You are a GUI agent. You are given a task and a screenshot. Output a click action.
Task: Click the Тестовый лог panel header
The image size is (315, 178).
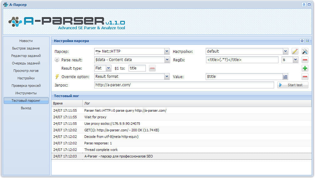pyautogui.click(x=181, y=96)
